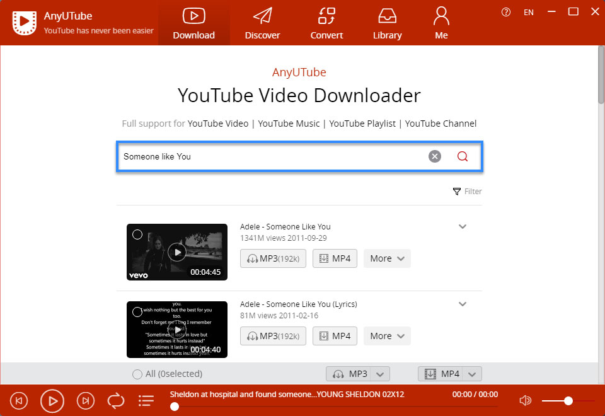Click the 1341M views 2011-09-29 text
This screenshot has width=605, height=416.
tap(283, 238)
